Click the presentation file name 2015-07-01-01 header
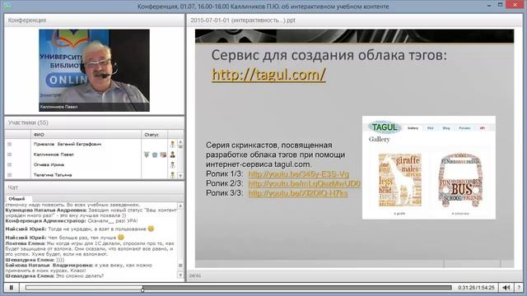This screenshot has width=527, height=296. [x=243, y=20]
